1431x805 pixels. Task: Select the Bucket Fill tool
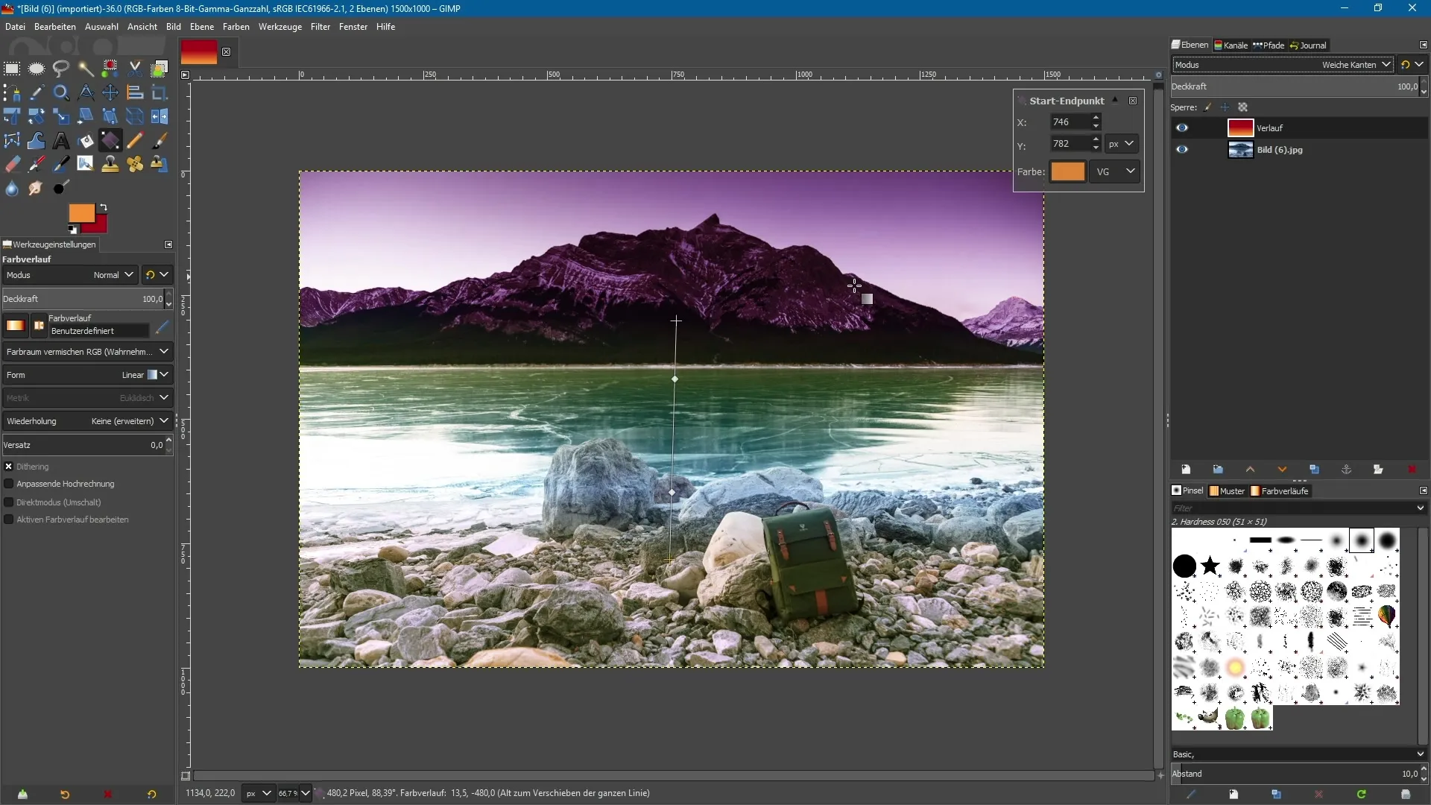click(86, 140)
